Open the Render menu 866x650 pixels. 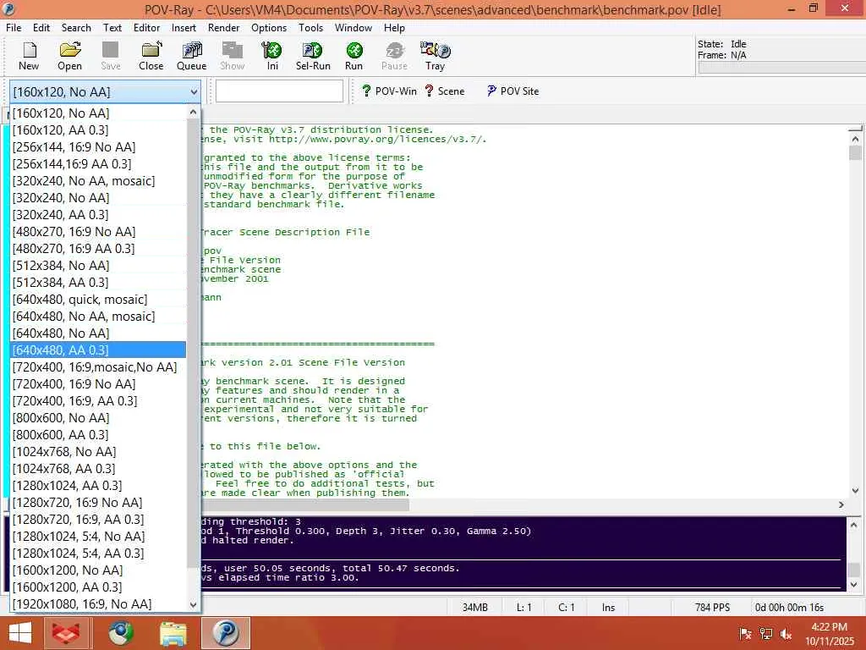pyautogui.click(x=223, y=27)
